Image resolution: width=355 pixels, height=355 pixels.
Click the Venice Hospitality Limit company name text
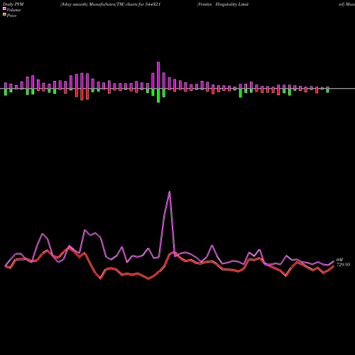tap(223, 4)
